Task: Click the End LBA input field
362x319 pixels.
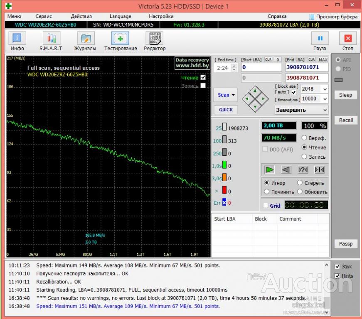Action: [307, 67]
